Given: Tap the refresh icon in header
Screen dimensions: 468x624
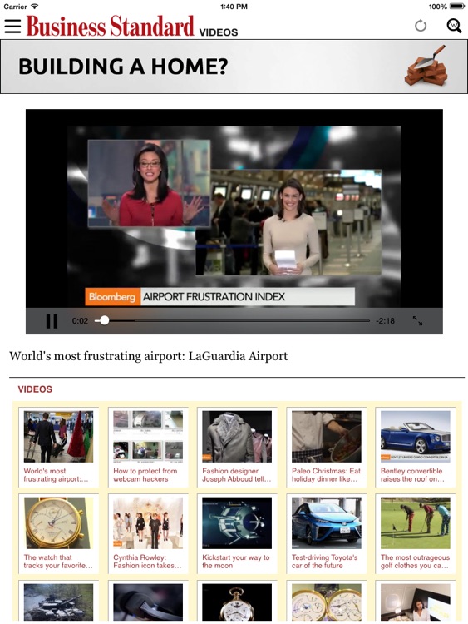Looking at the screenshot, I should pos(421,26).
